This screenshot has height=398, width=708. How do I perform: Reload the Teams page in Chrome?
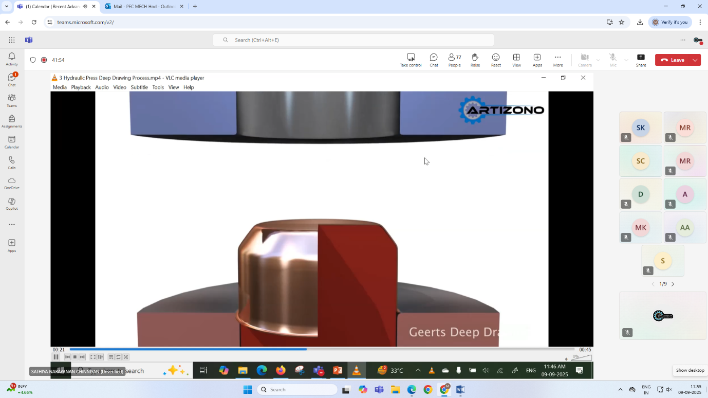(34, 22)
